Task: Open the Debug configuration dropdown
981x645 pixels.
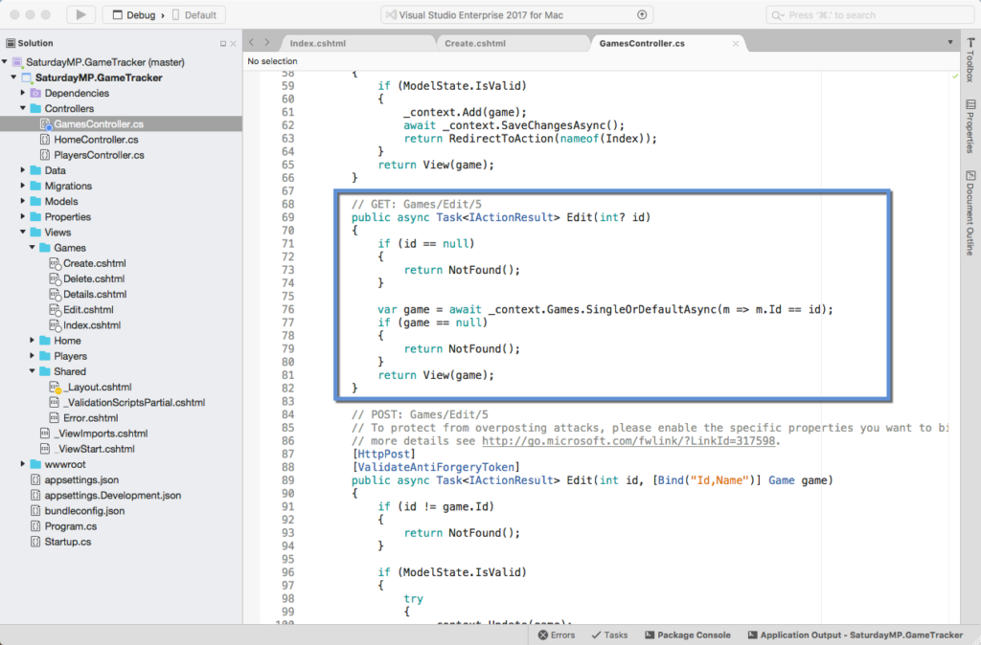Action: coord(125,14)
